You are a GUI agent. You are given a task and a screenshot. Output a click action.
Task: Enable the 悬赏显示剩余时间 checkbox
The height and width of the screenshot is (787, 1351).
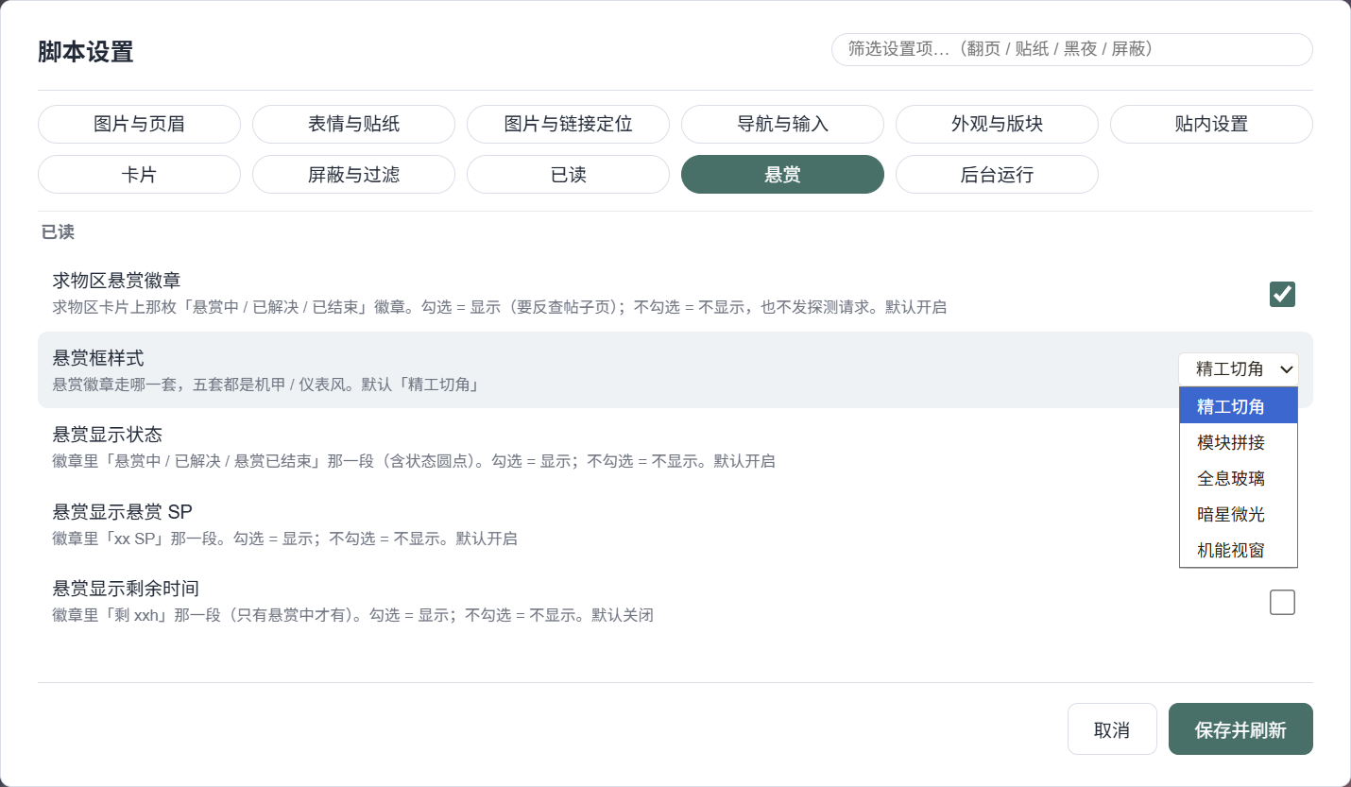1282,602
